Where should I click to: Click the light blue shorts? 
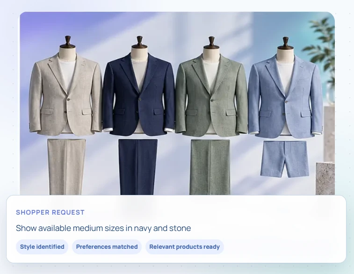pyautogui.click(x=285, y=159)
